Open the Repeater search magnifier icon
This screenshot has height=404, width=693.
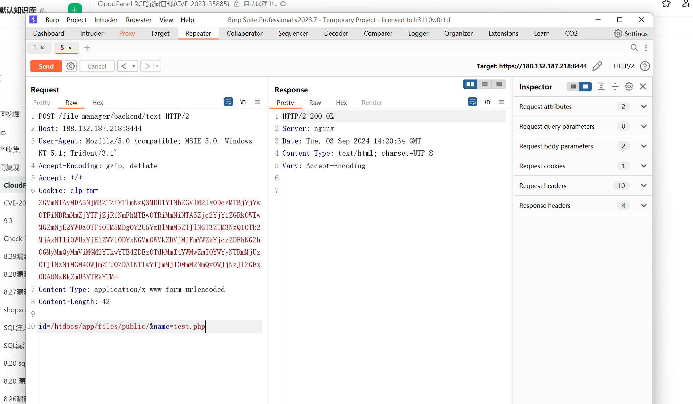(634, 48)
